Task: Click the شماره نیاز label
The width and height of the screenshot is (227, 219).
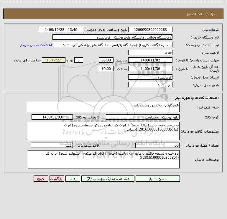Action: 210,30
